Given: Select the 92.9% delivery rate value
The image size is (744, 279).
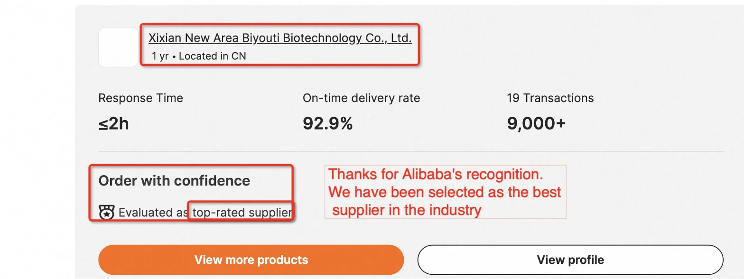Looking at the screenshot, I should (x=327, y=124).
